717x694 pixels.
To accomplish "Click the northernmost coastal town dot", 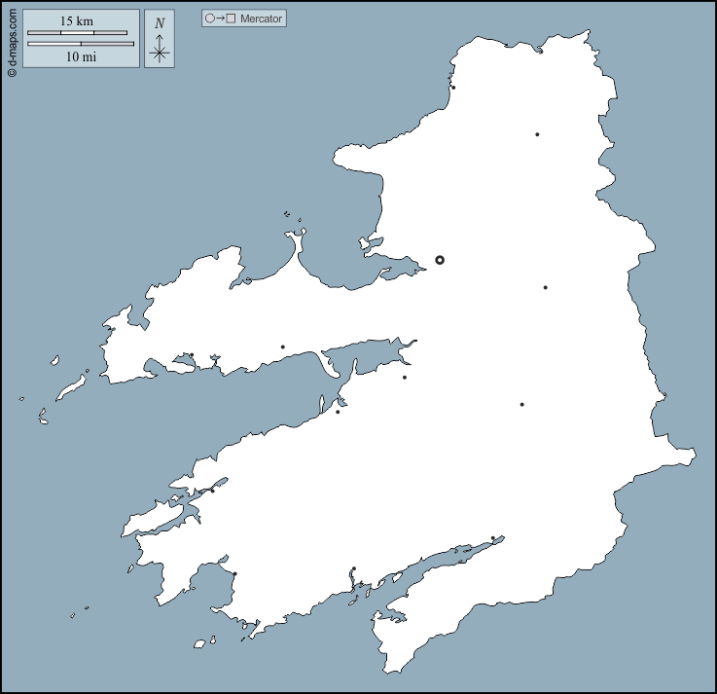I will pos(453,88).
